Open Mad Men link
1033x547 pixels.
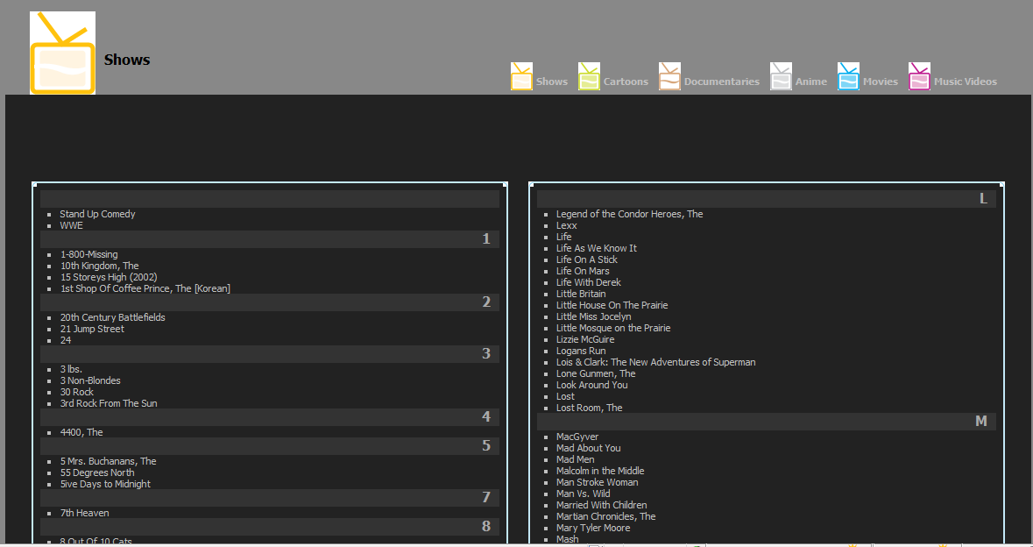click(x=575, y=459)
